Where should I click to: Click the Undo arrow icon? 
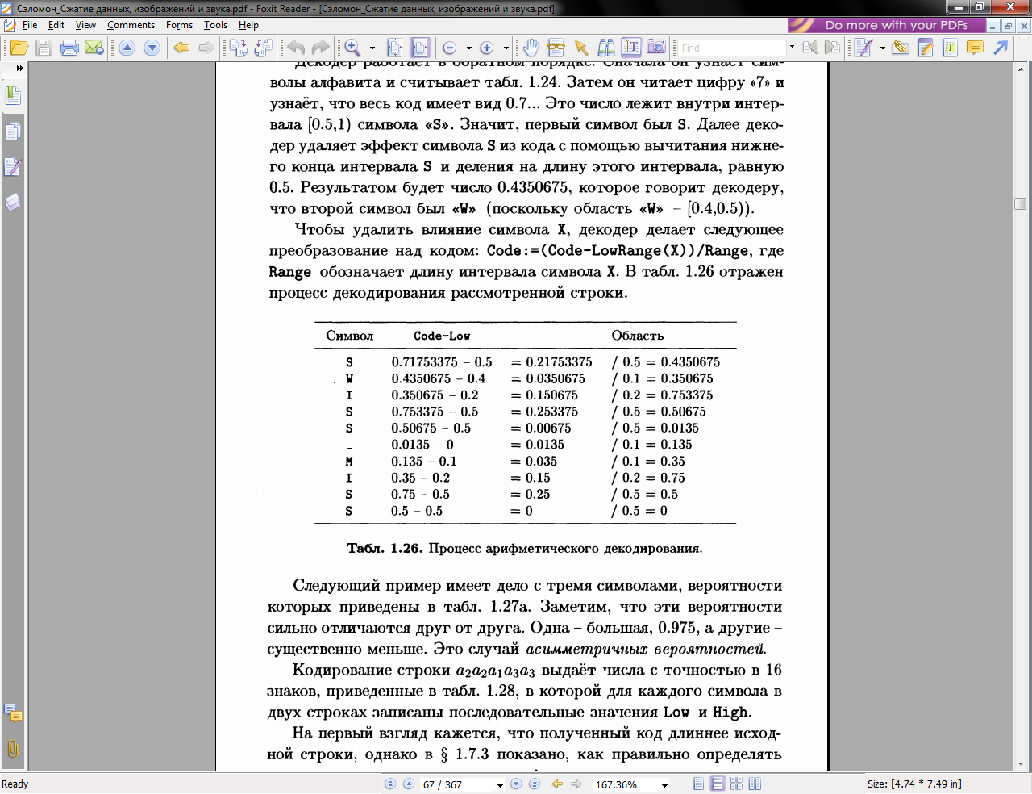coord(296,48)
